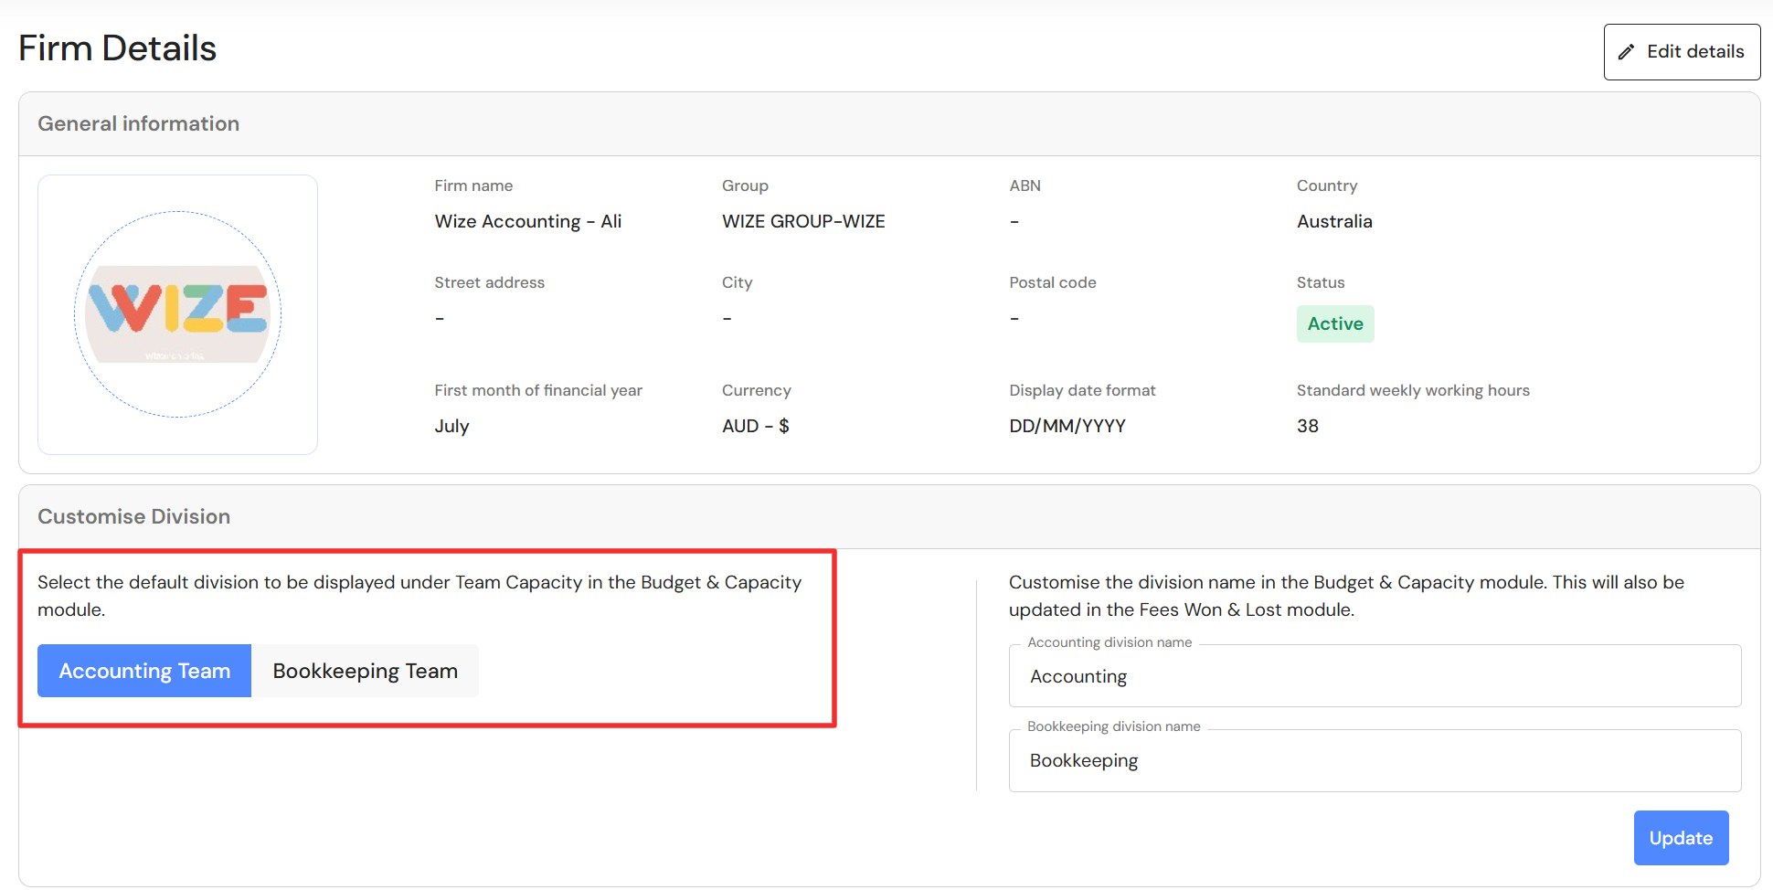Viewport: 1773px width, 890px height.
Task: Click the Firm Details page heading
Action: click(x=118, y=48)
